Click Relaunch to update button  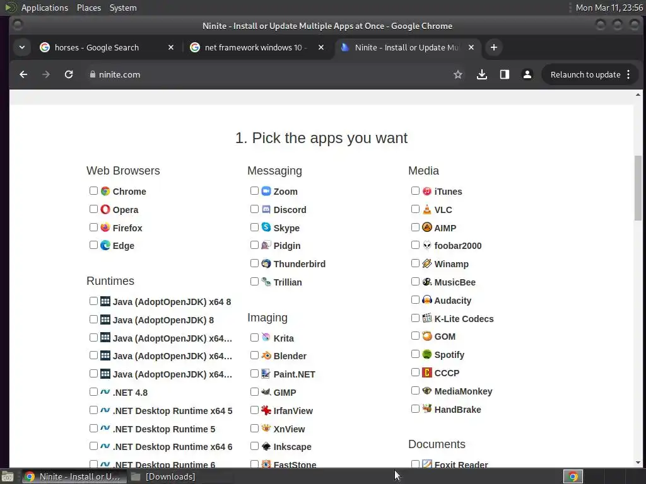pos(585,74)
